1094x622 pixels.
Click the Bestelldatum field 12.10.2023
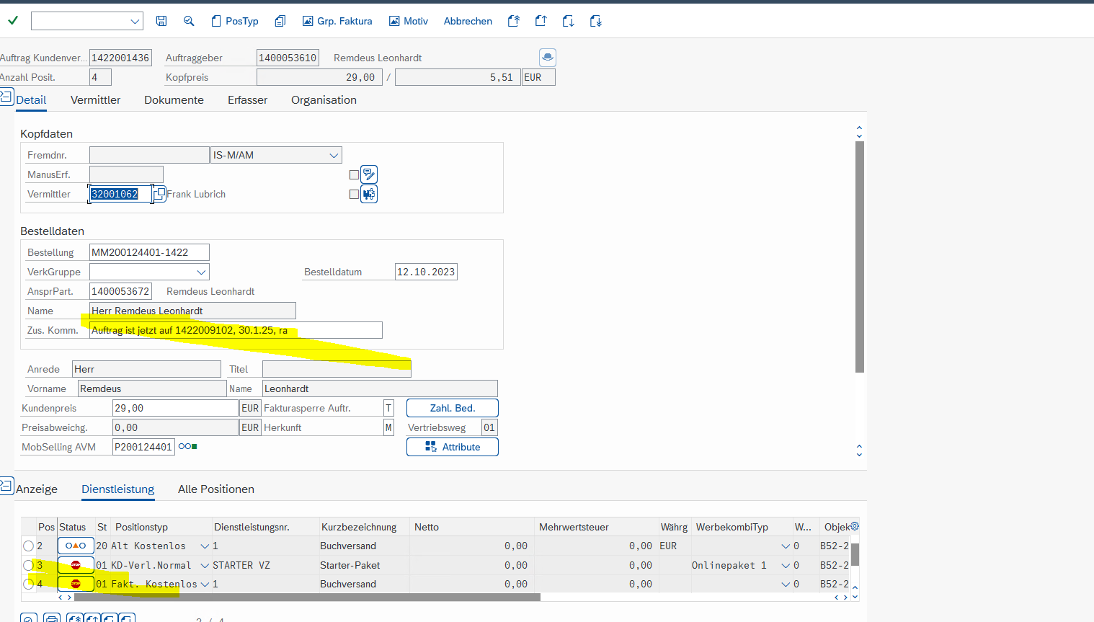click(426, 272)
